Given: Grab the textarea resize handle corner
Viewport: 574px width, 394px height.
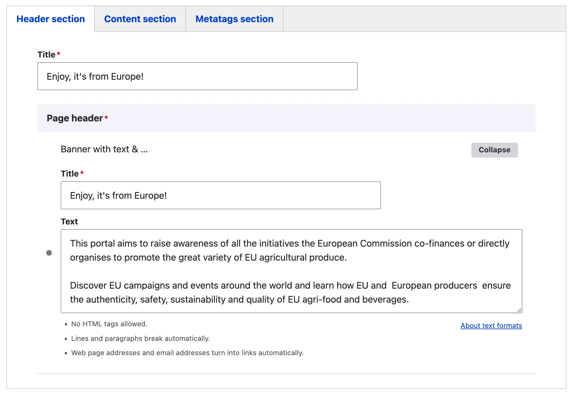Looking at the screenshot, I should click(519, 310).
